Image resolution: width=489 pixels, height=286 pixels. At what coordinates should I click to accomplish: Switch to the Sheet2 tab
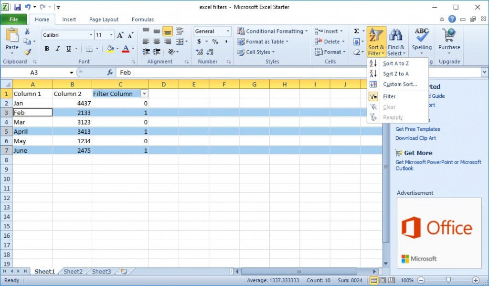tap(73, 271)
